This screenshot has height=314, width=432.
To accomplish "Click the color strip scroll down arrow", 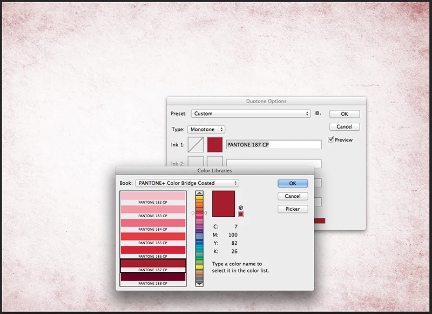I will 199,284.
